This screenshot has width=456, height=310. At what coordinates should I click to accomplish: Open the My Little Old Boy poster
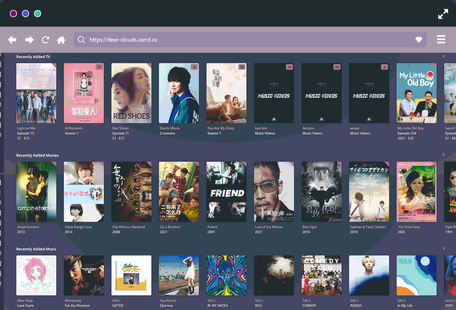[417, 93]
